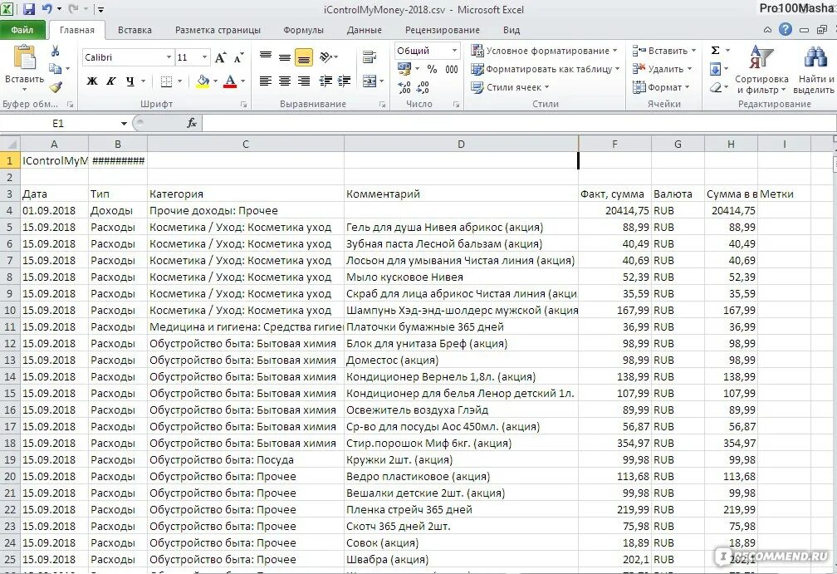Viewport: 837px width, 574px height.
Task: Click Удалить cells button
Action: (661, 69)
